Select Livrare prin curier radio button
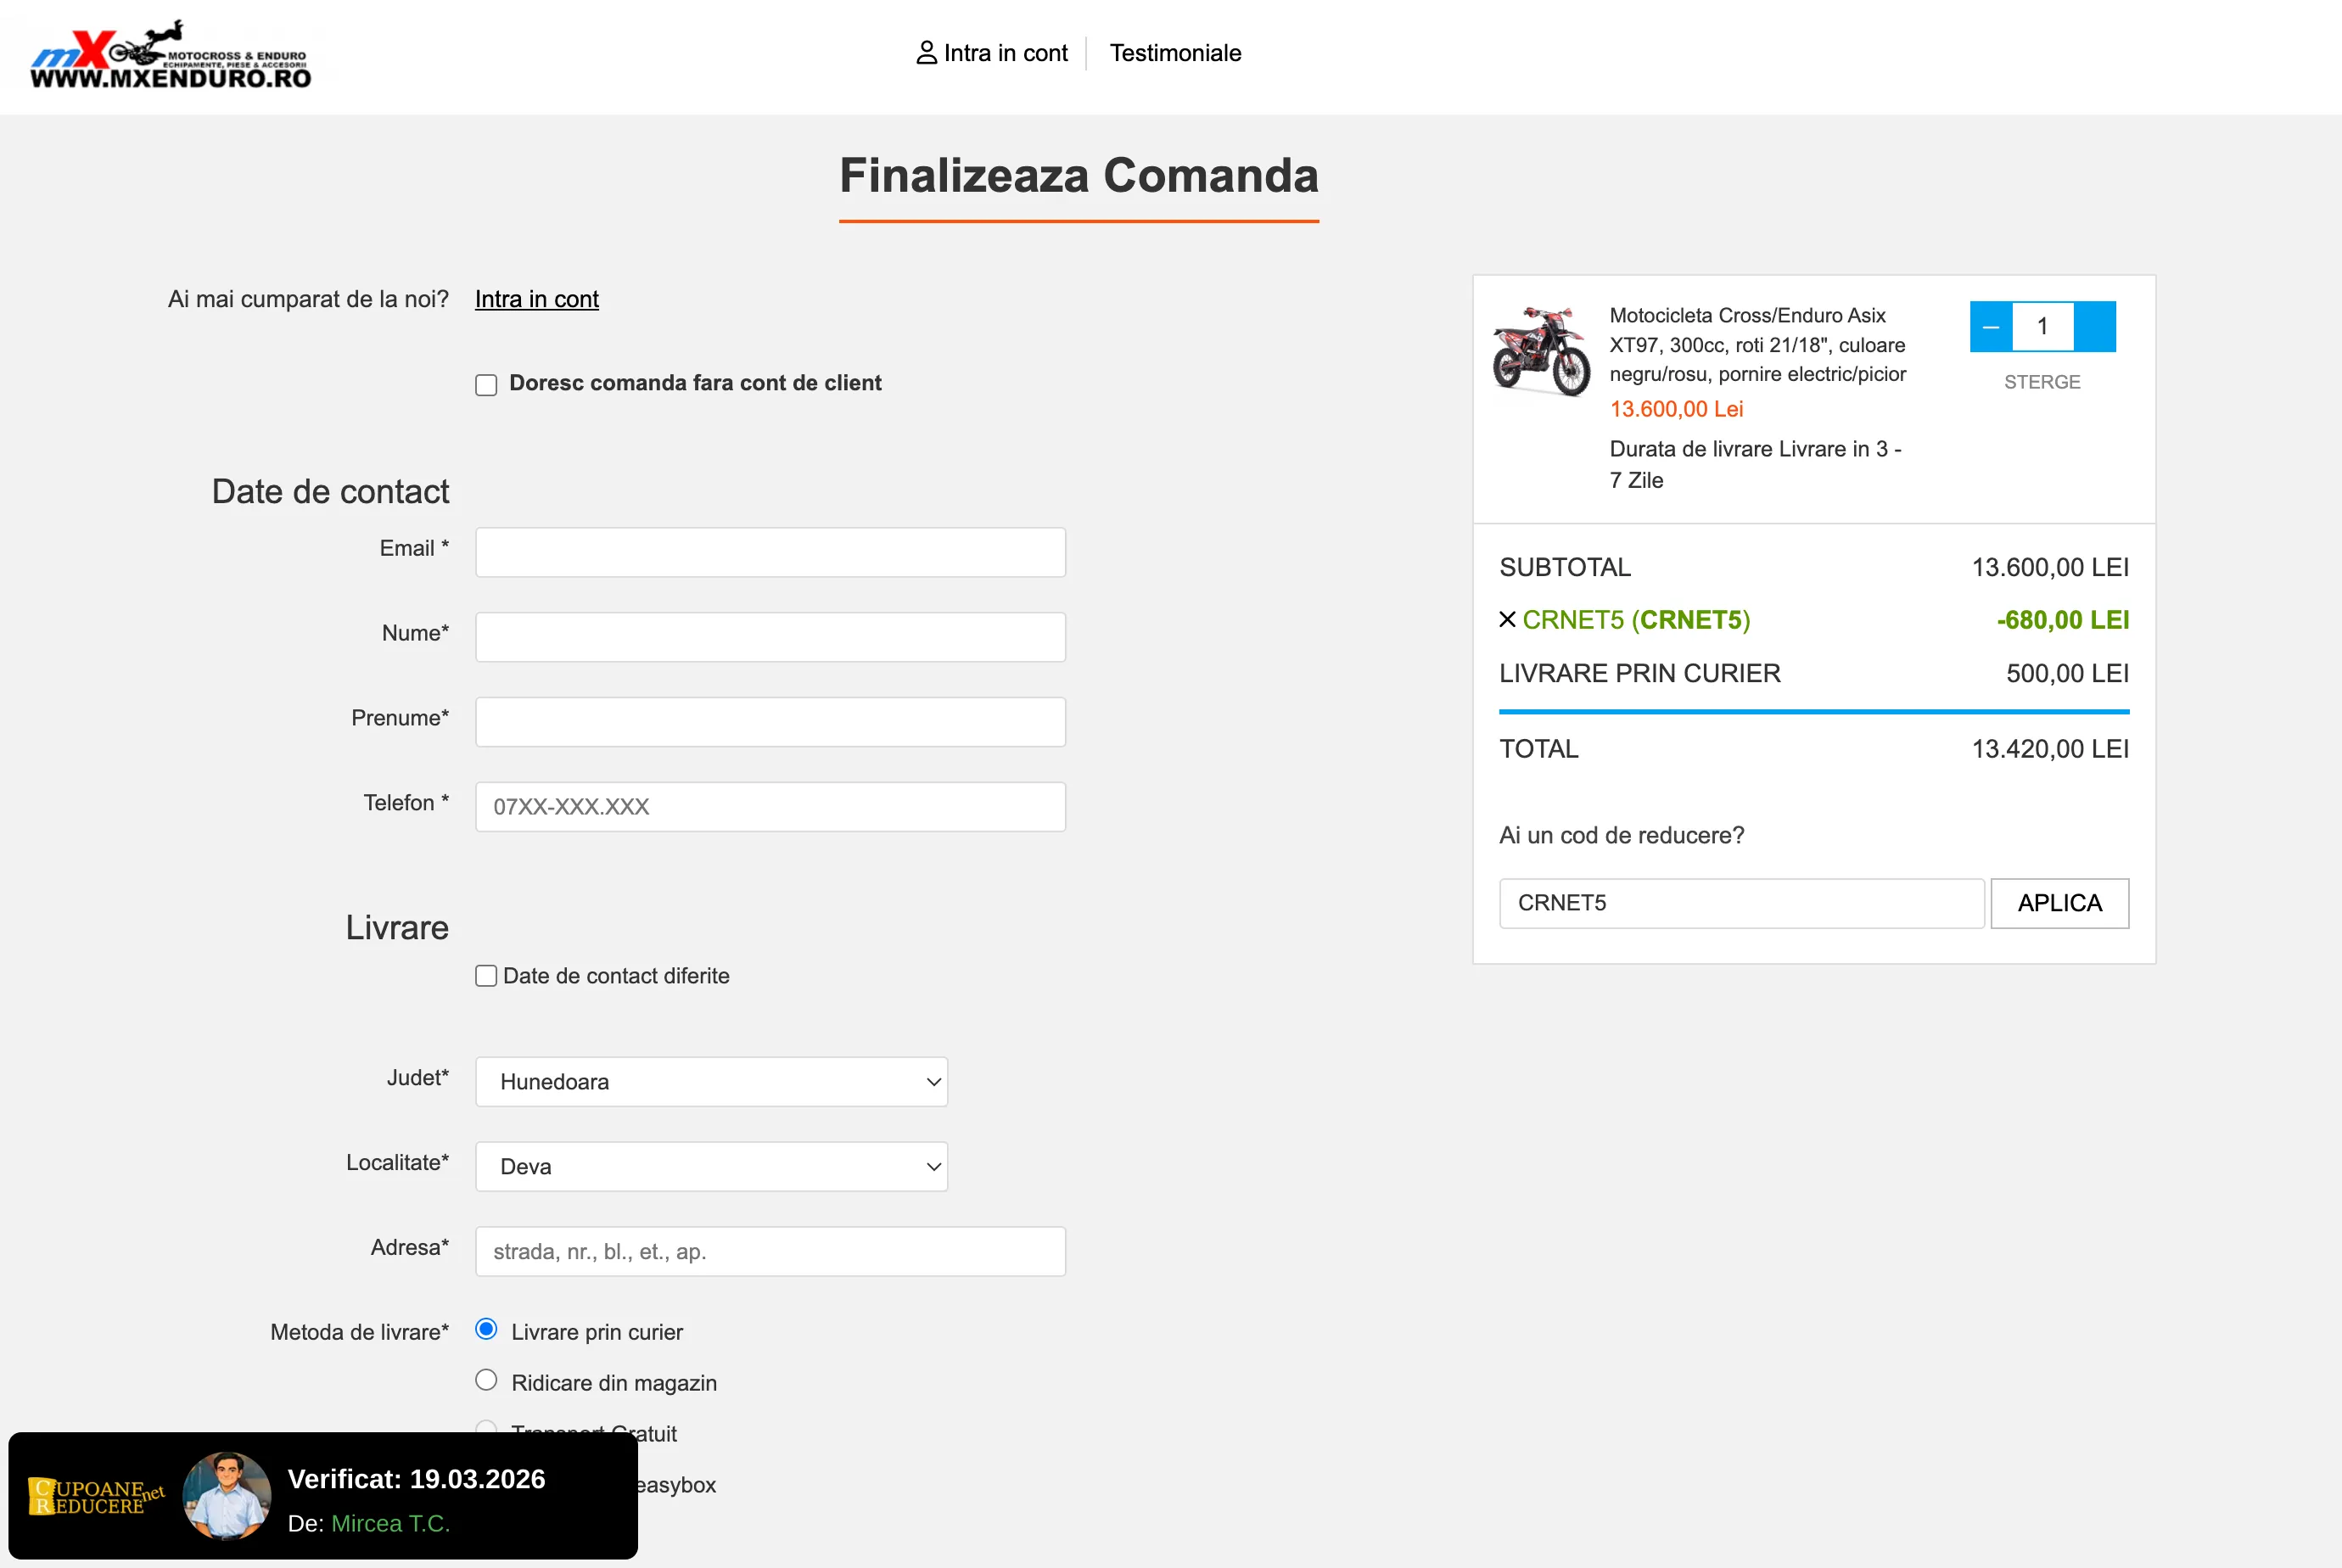The width and height of the screenshot is (2342, 1568). (x=486, y=1330)
